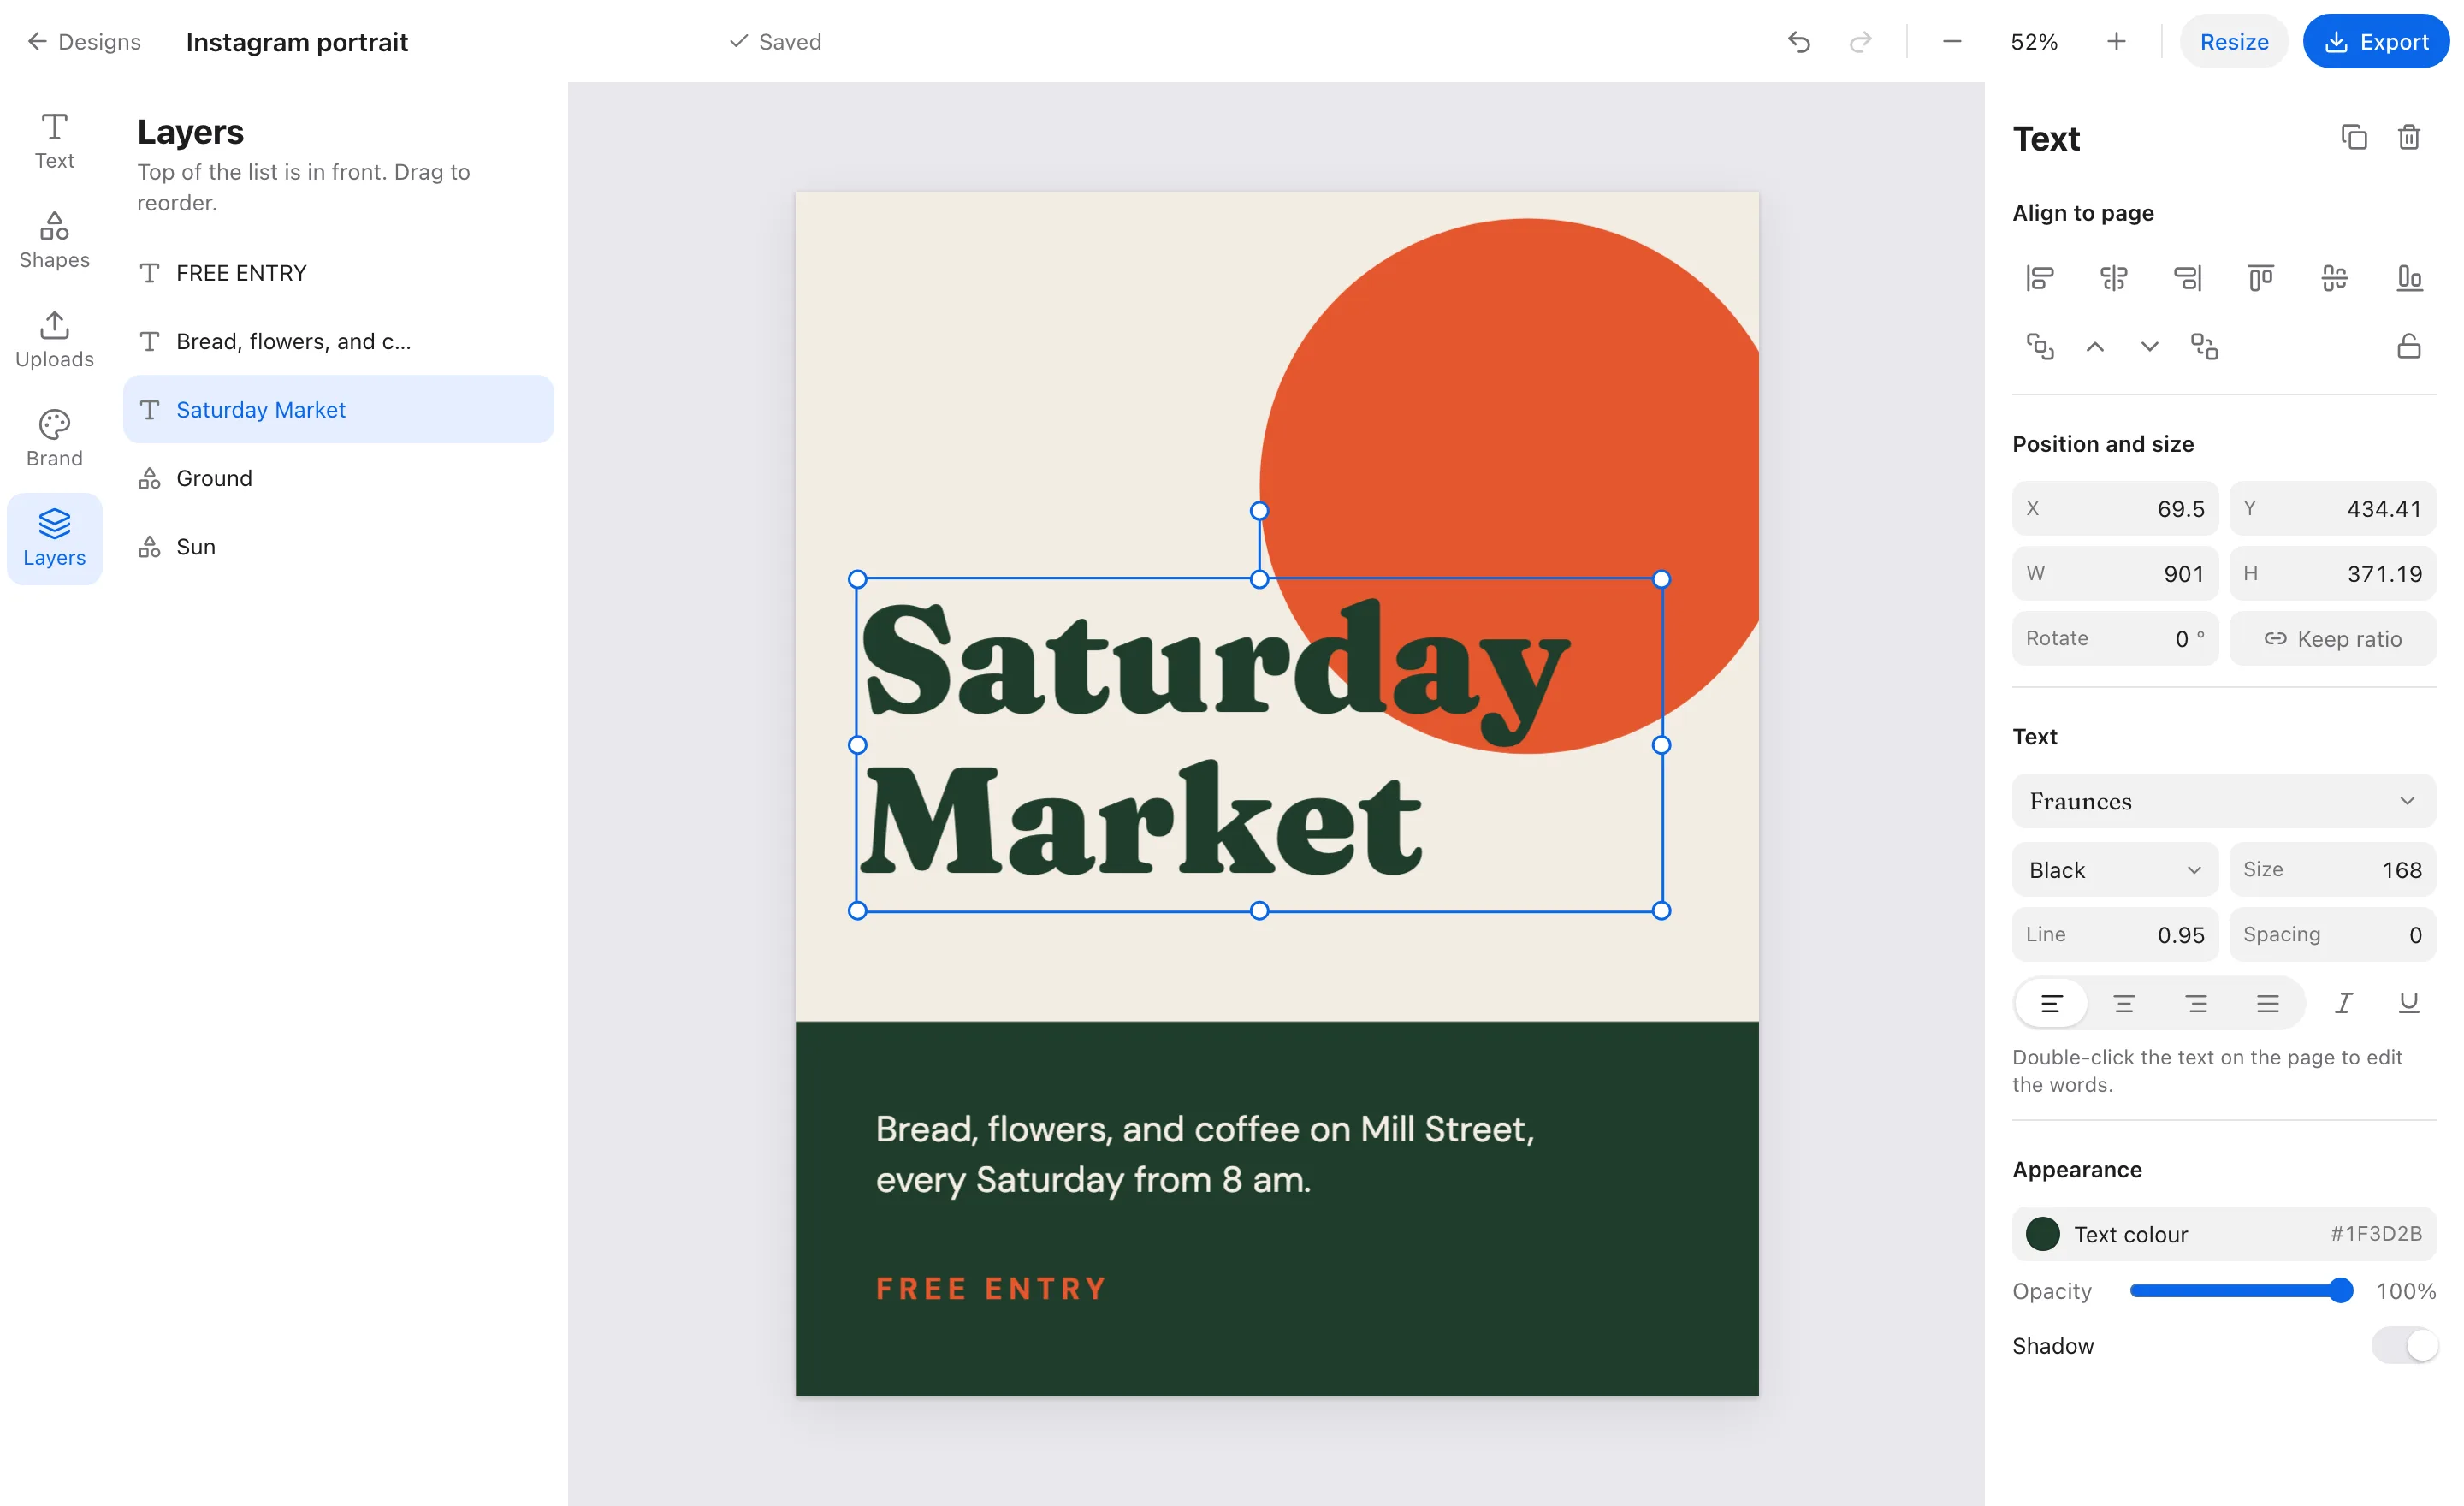Toggle the Shadow switch
The height and width of the screenshot is (1506, 2464).
click(x=2404, y=1345)
